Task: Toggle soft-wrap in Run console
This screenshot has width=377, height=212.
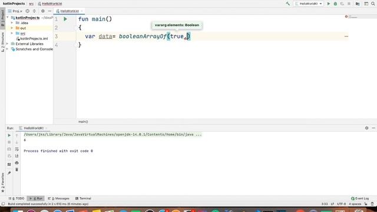Action: (x=16, y=149)
